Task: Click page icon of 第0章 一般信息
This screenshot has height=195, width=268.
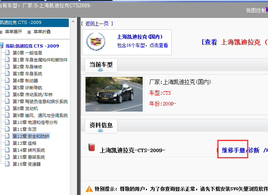Action: (7, 53)
